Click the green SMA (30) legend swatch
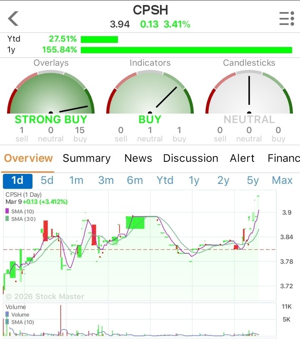300x339 pixels. (x=7, y=218)
